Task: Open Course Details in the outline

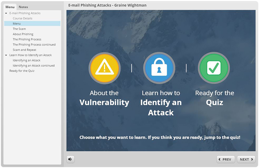Action: point(22,18)
